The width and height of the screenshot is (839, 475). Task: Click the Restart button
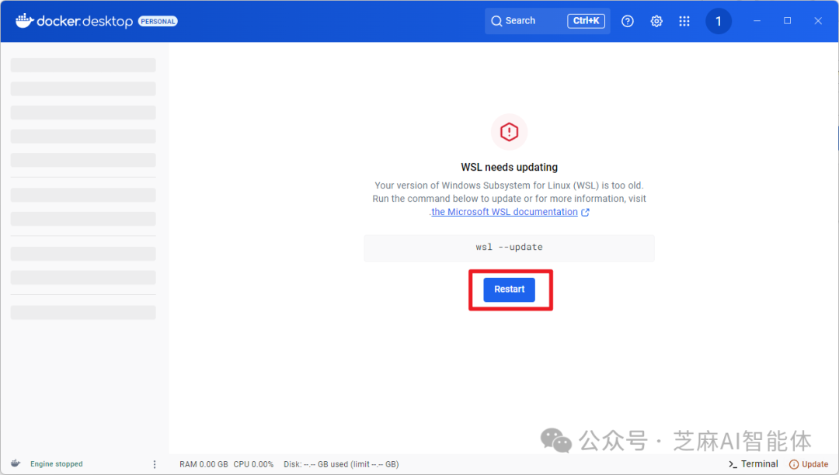[x=510, y=290]
